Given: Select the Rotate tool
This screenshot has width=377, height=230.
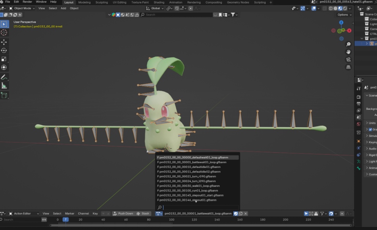Looking at the screenshot, I should (4, 50).
